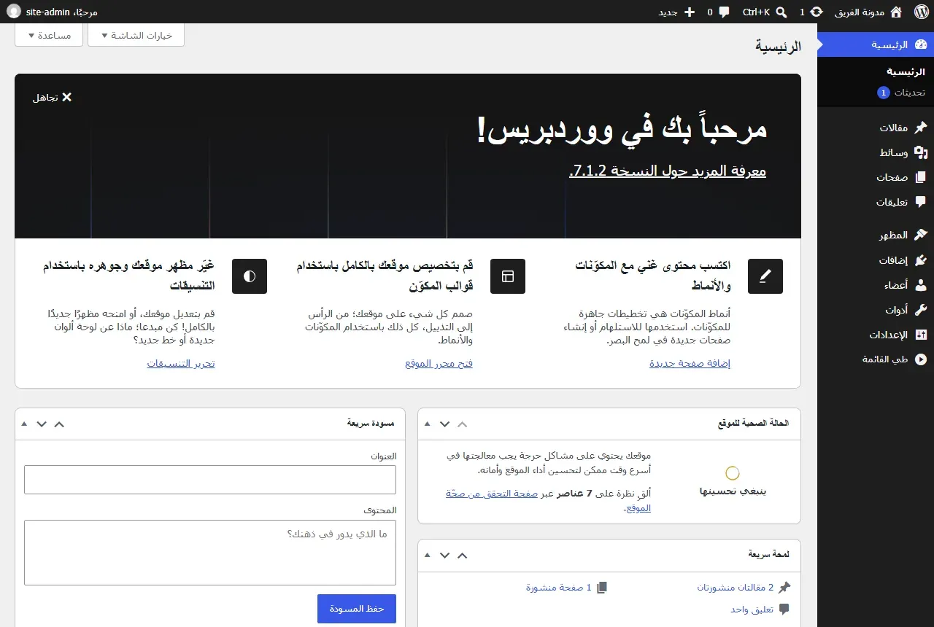The image size is (934, 627).
Task: Click the media icon for وسائط
Action: (x=920, y=152)
